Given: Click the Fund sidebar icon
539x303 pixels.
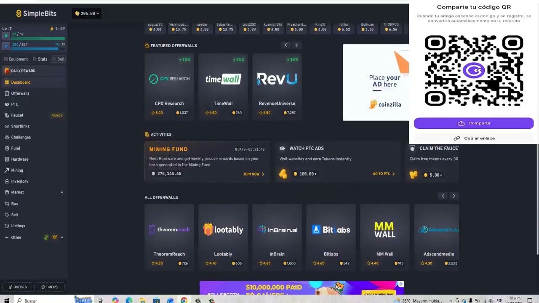Looking at the screenshot, I should tap(7, 148).
